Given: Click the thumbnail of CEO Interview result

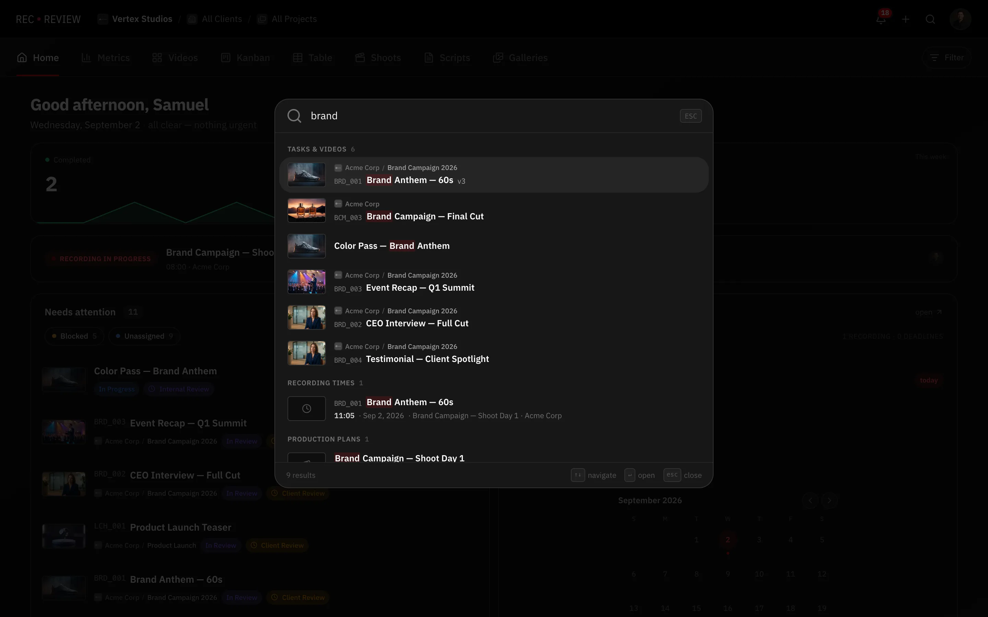Looking at the screenshot, I should (x=307, y=317).
